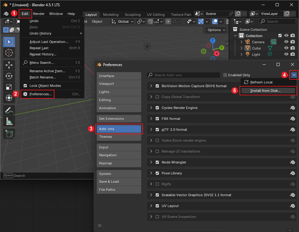Expand the Cycles Render Engine entry
The width and height of the screenshot is (299, 232).
coord(151,108)
